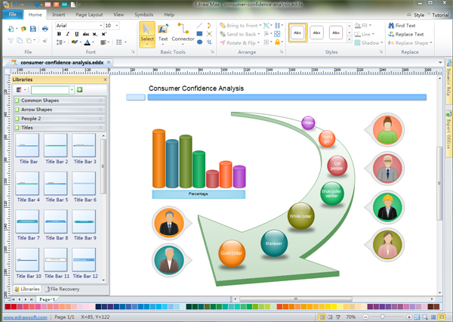
Task: Expand Bring to Front options
Action: [260, 26]
